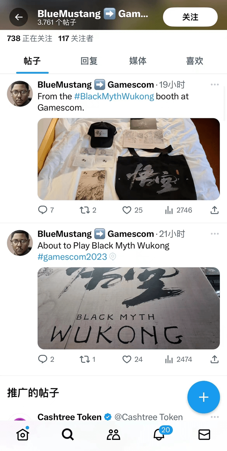
Task: Like the About to Play post
Action: pos(132,359)
